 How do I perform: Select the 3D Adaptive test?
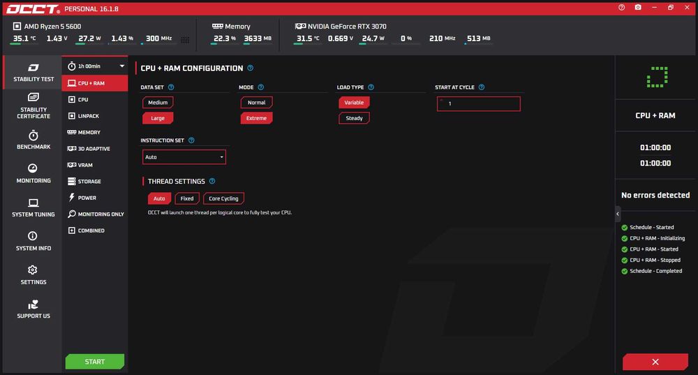pyautogui.click(x=95, y=149)
